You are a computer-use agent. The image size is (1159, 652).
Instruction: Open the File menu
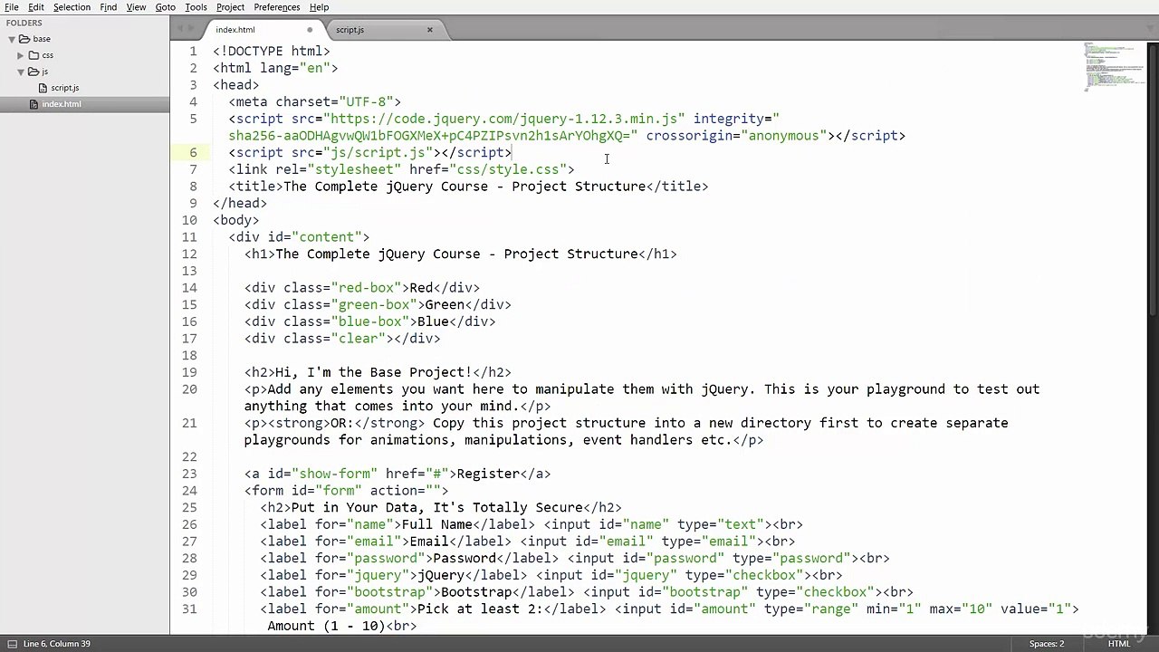point(12,7)
